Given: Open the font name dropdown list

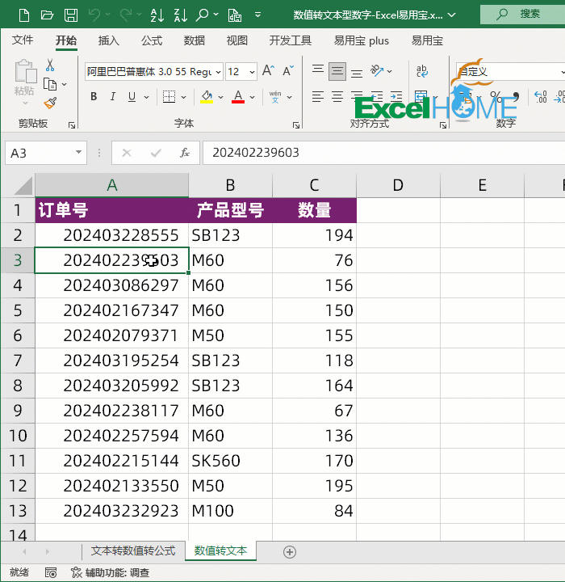Looking at the screenshot, I should [x=217, y=72].
